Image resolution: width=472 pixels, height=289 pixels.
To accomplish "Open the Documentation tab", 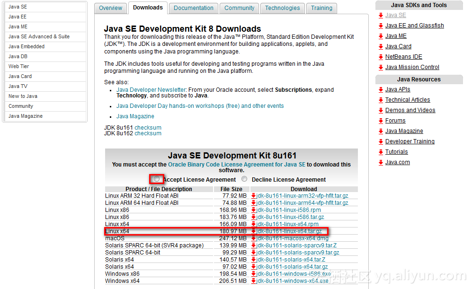I will pos(194,8).
